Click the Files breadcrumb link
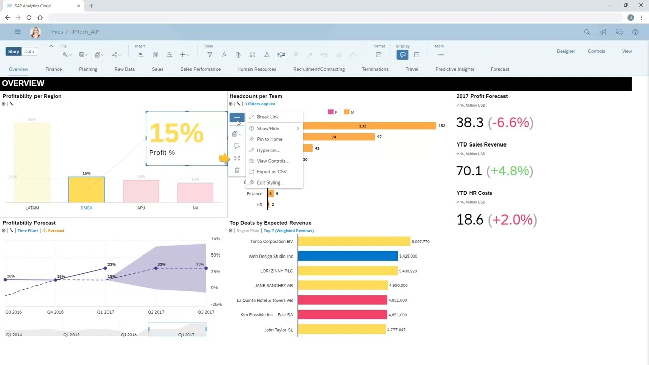Image resolution: width=649 pixels, height=365 pixels. click(57, 32)
